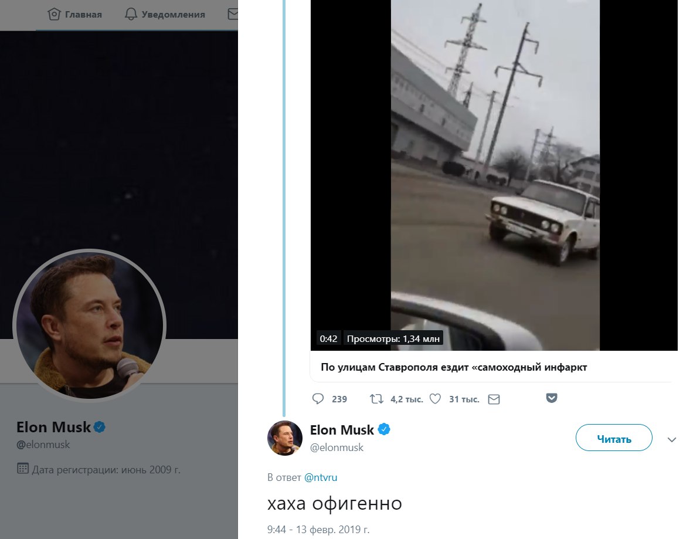
Task: Click the reply speech bubble icon
Action: click(x=318, y=399)
